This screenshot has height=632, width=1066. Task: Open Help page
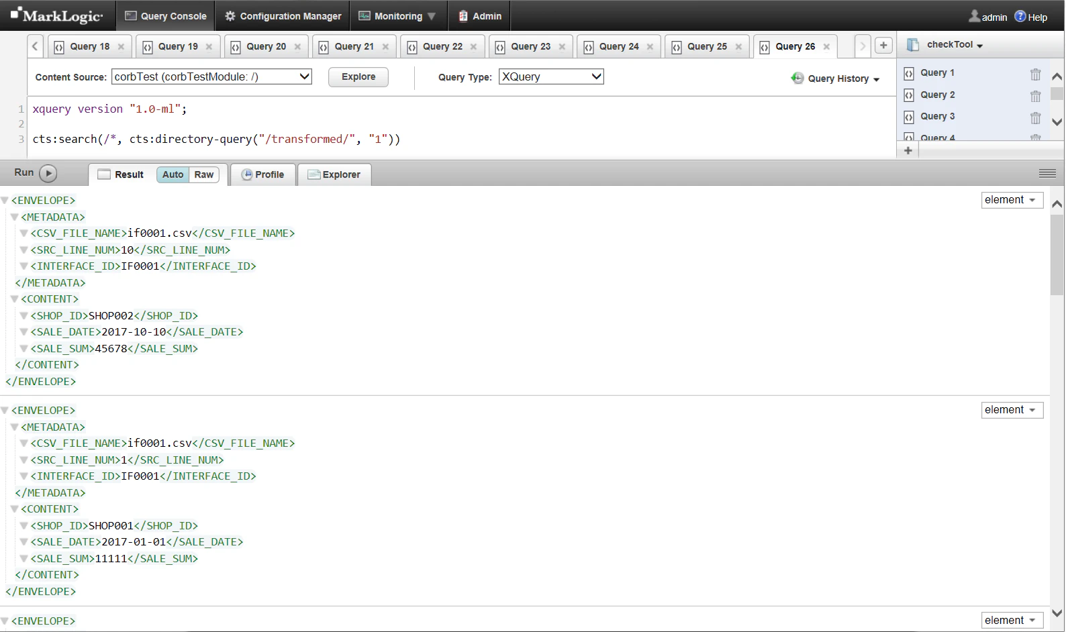(1030, 17)
